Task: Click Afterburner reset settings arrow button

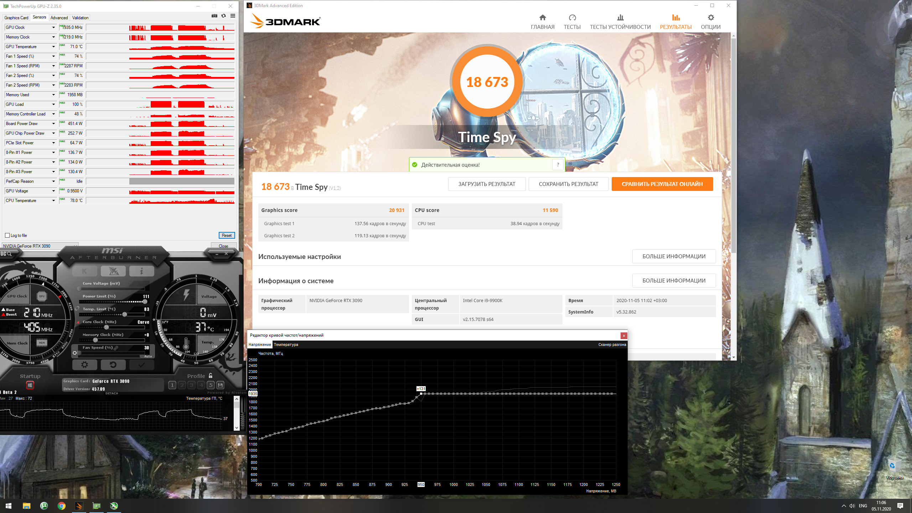Action: point(113,364)
